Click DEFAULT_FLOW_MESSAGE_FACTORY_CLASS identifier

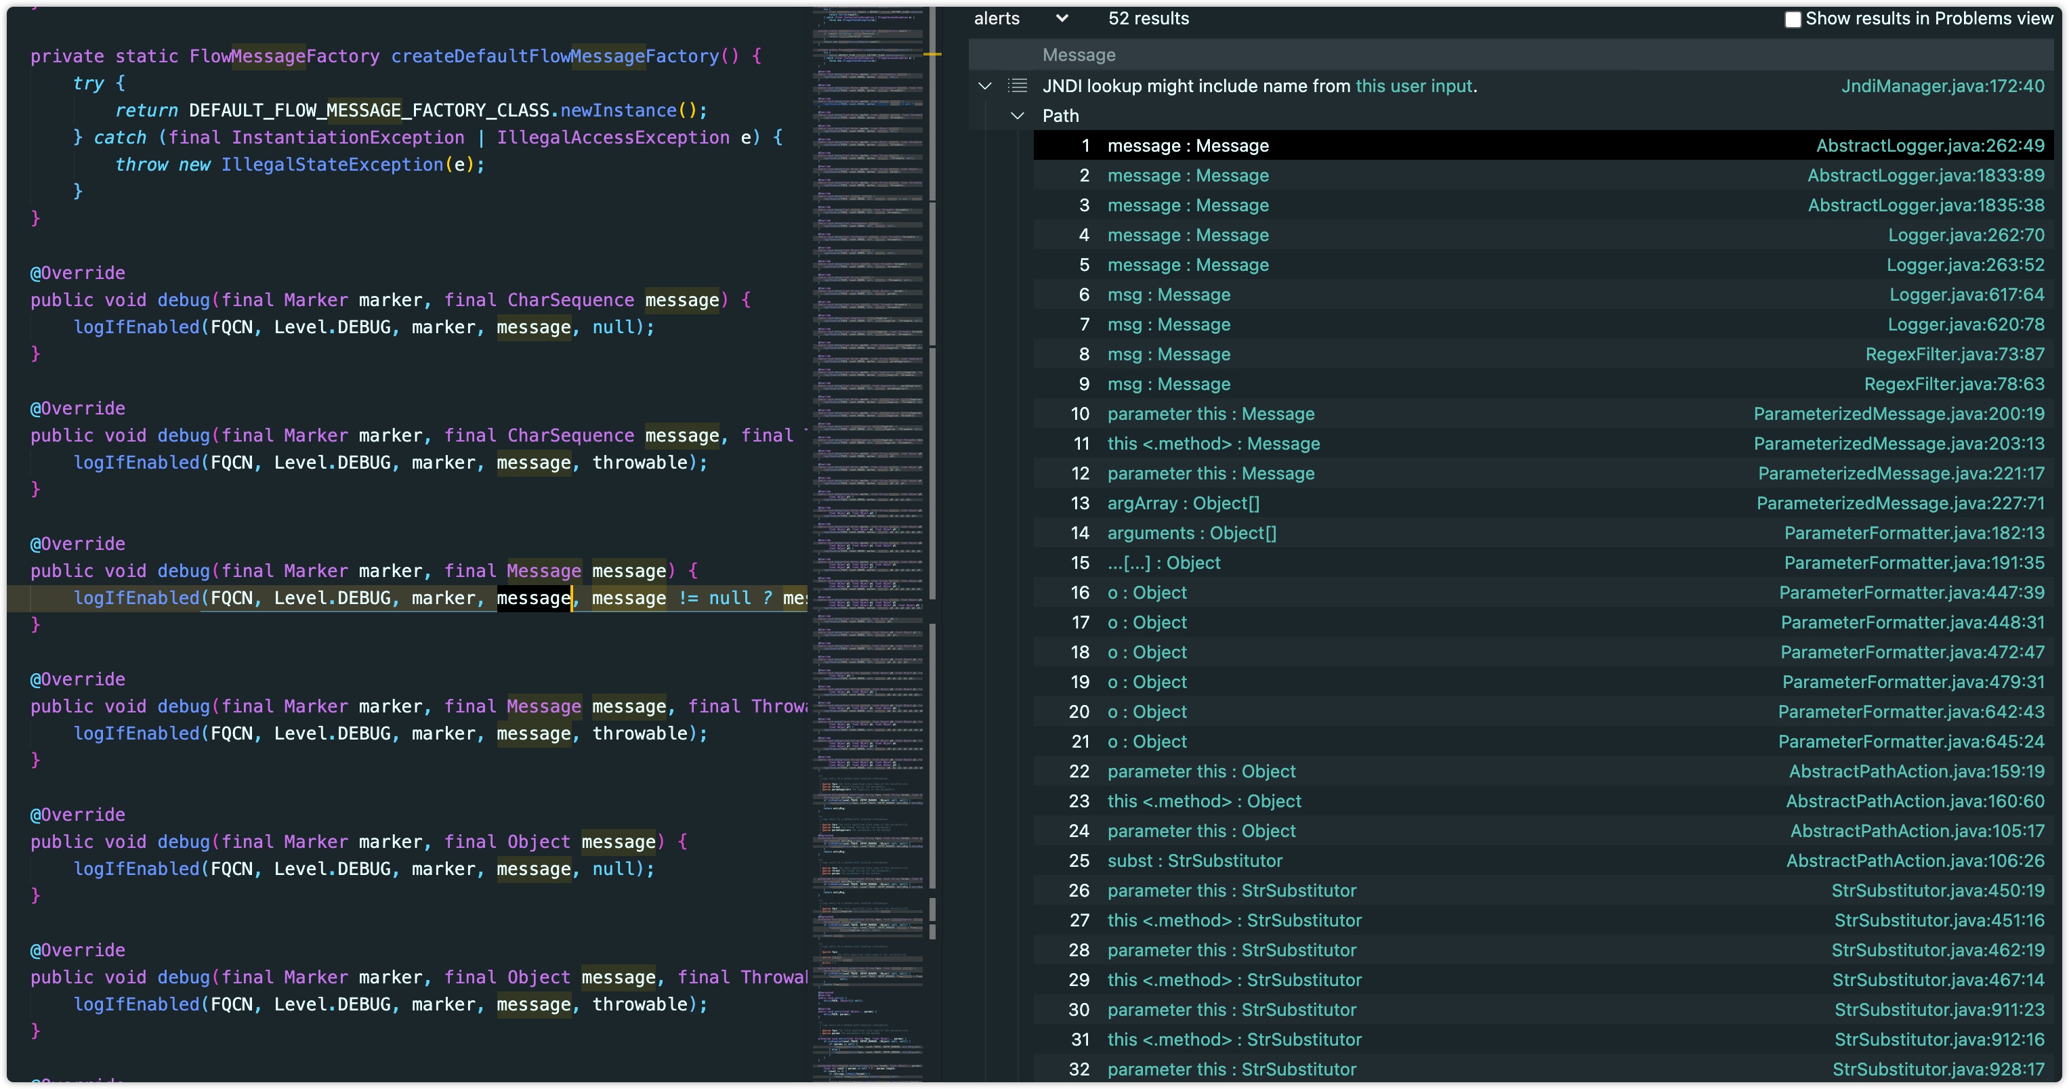369,110
